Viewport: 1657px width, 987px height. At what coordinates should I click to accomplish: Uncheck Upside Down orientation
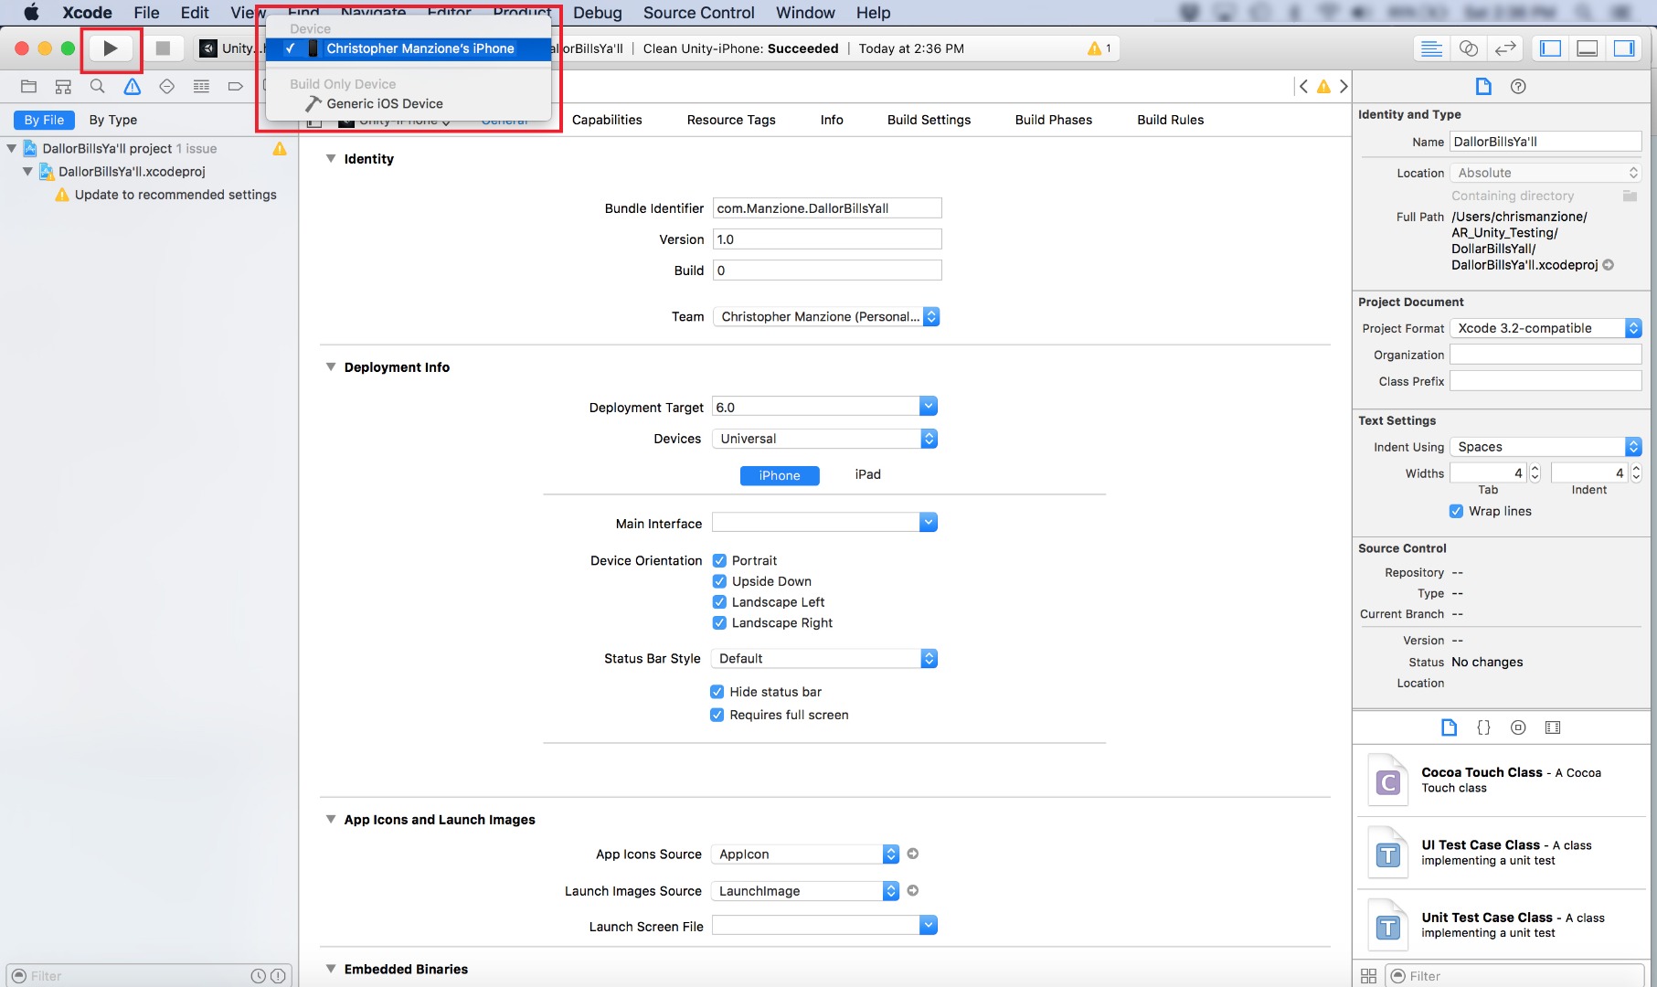click(x=719, y=581)
